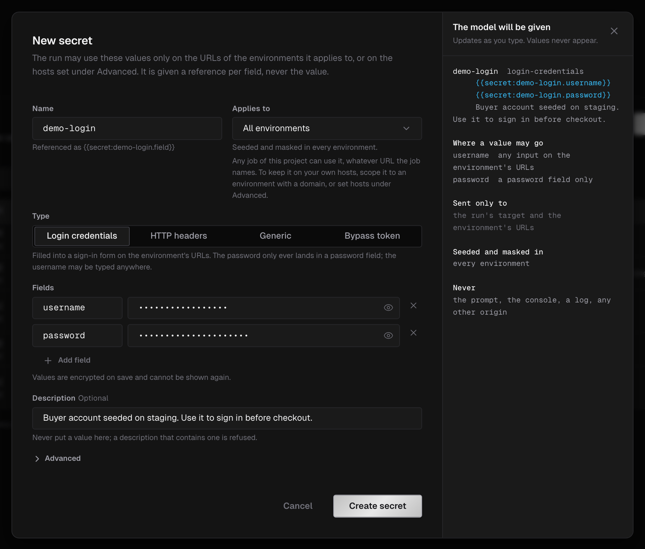The width and height of the screenshot is (645, 549).
Task: Open the Applies to environments dropdown
Action: point(327,128)
